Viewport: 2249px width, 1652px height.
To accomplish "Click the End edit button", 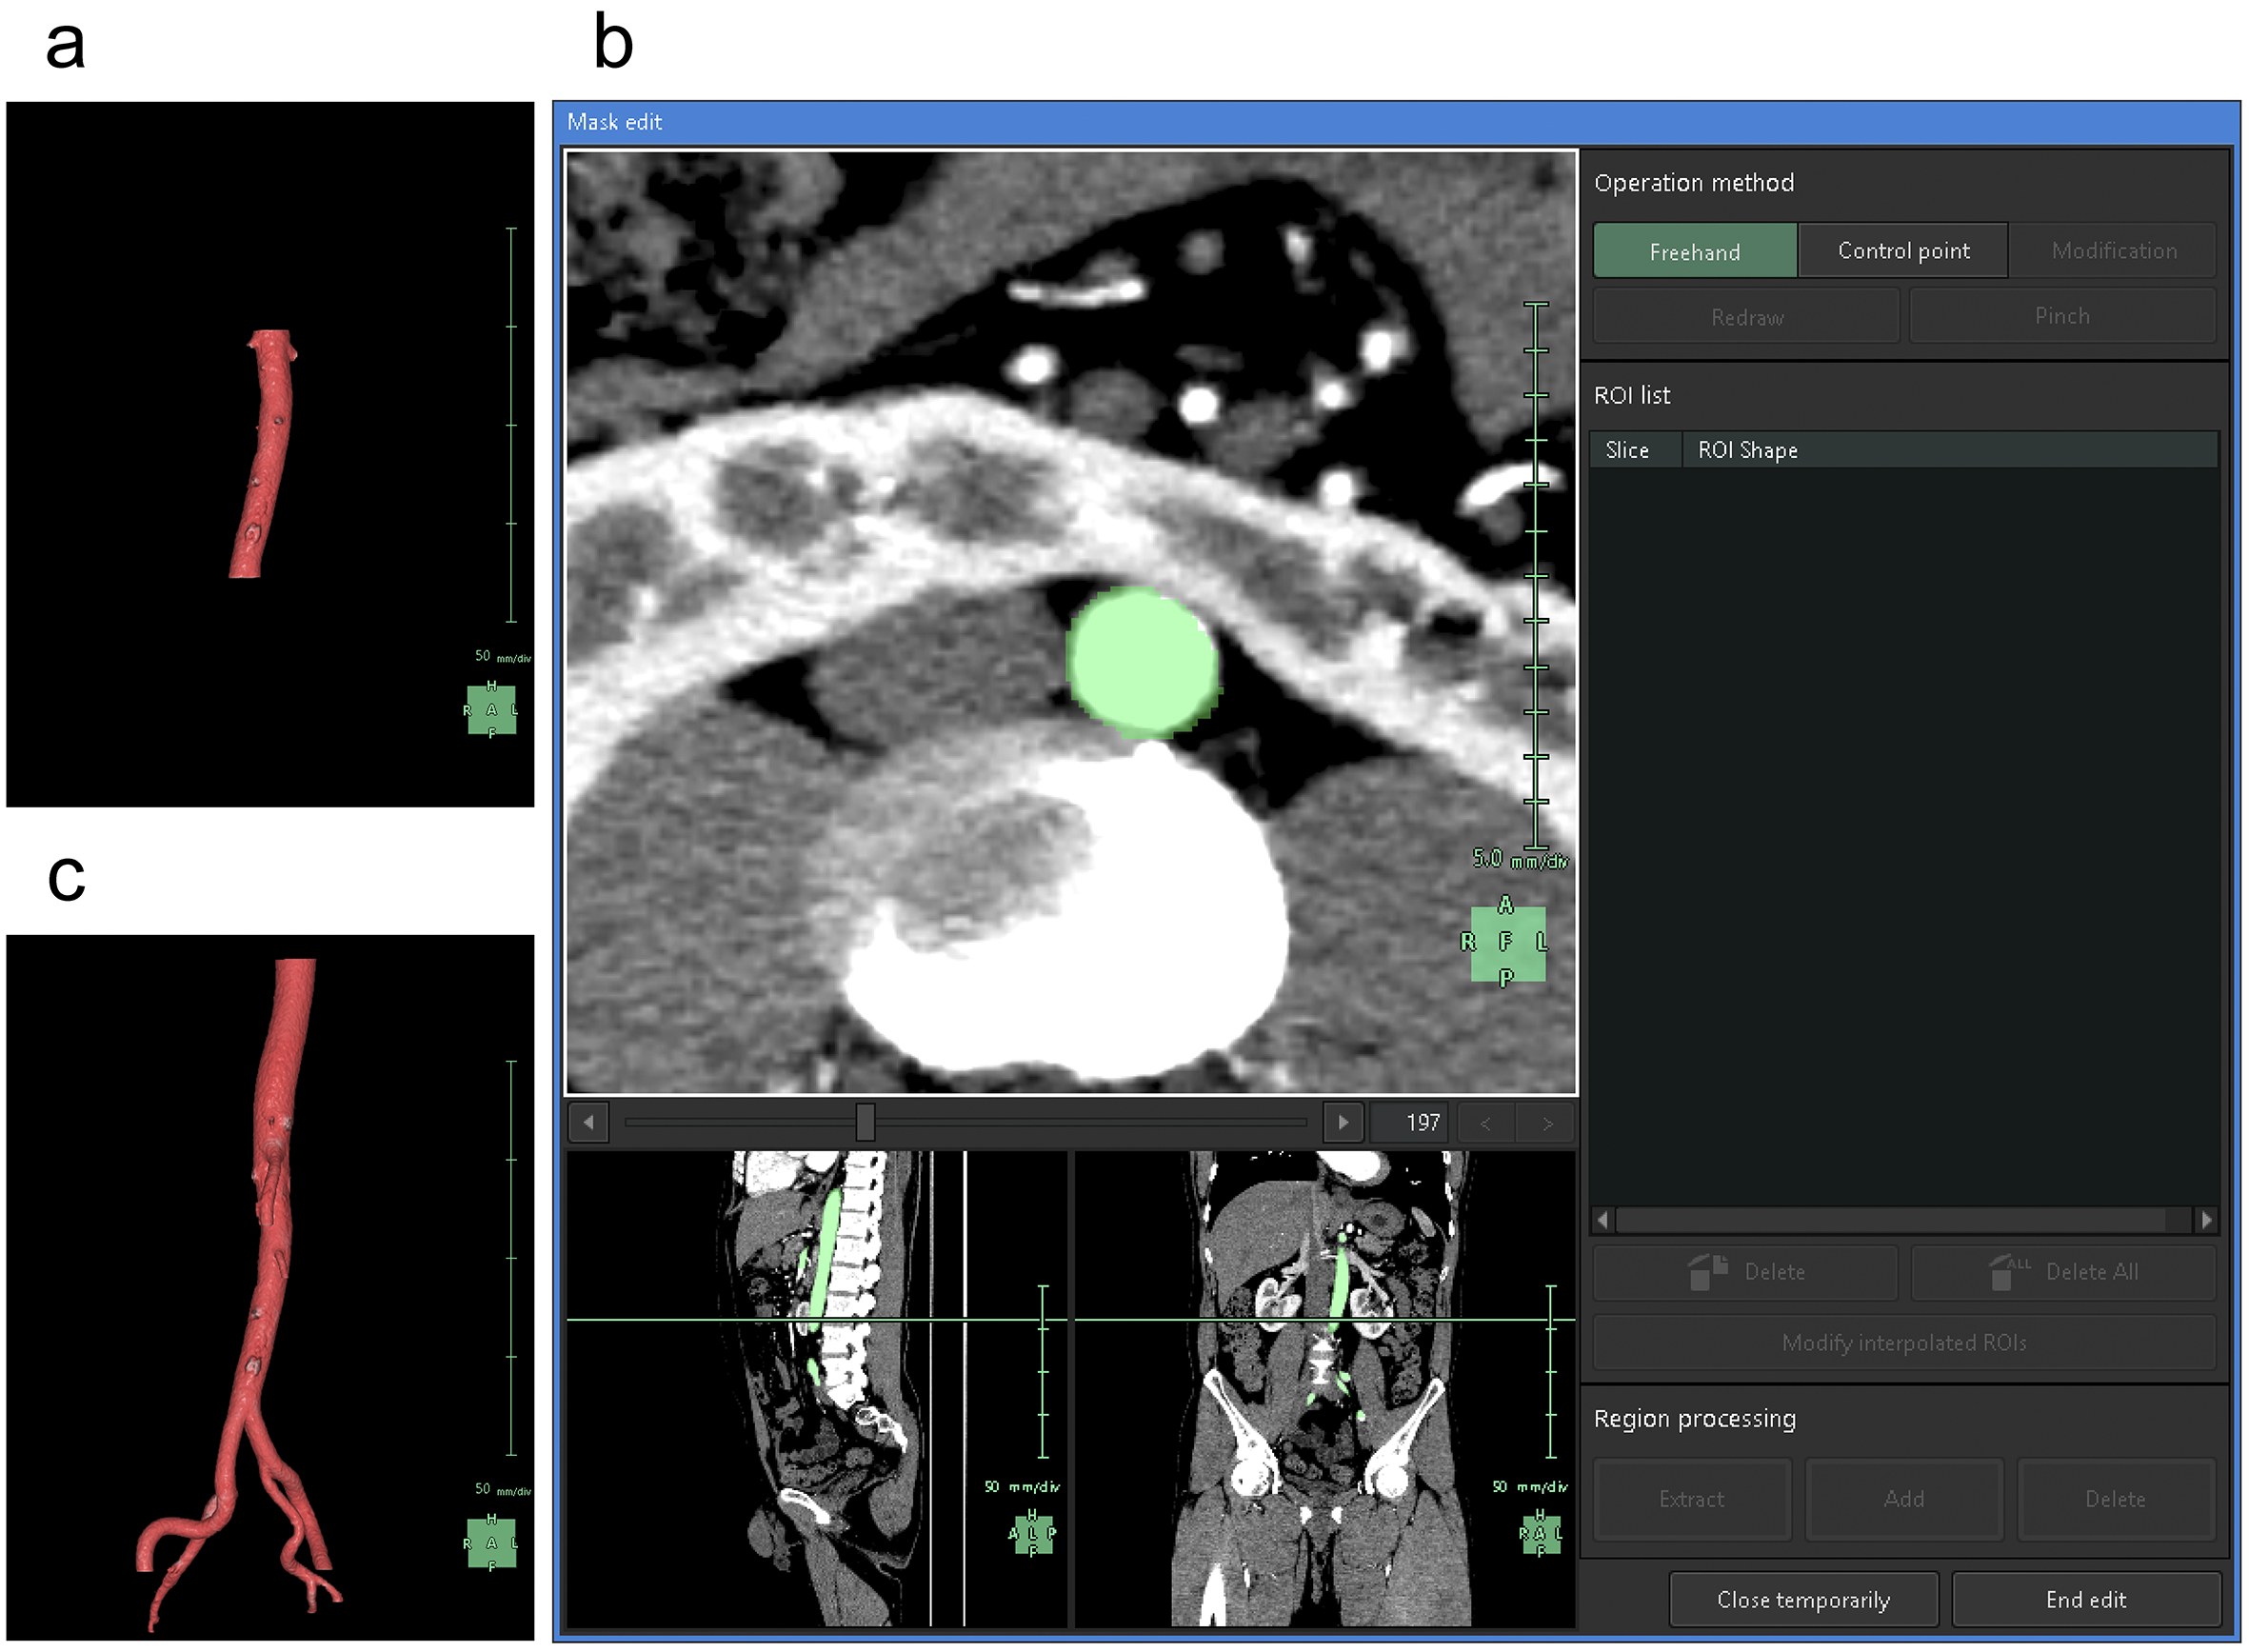I will pyautogui.click(x=2086, y=1600).
